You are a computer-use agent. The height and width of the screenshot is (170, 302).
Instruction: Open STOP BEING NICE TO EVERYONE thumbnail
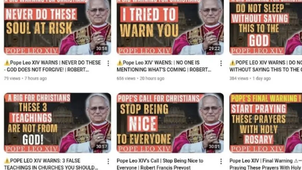(x=170, y=123)
